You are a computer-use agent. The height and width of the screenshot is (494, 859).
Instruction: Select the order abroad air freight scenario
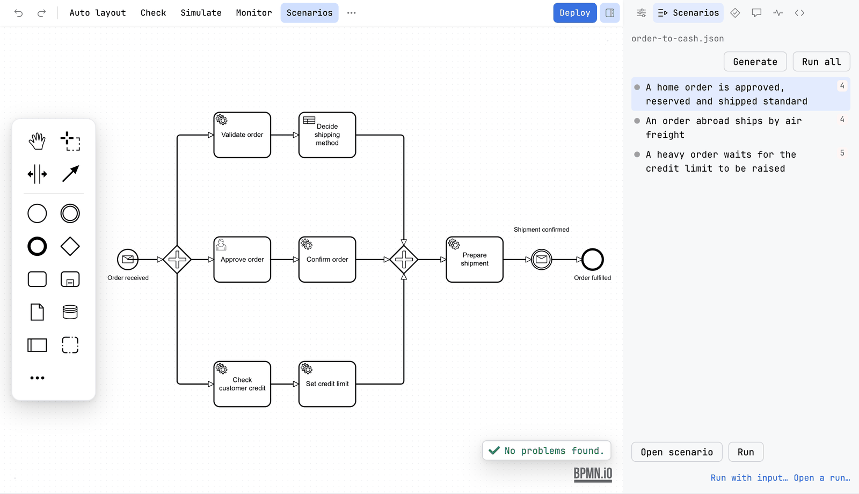click(x=741, y=128)
